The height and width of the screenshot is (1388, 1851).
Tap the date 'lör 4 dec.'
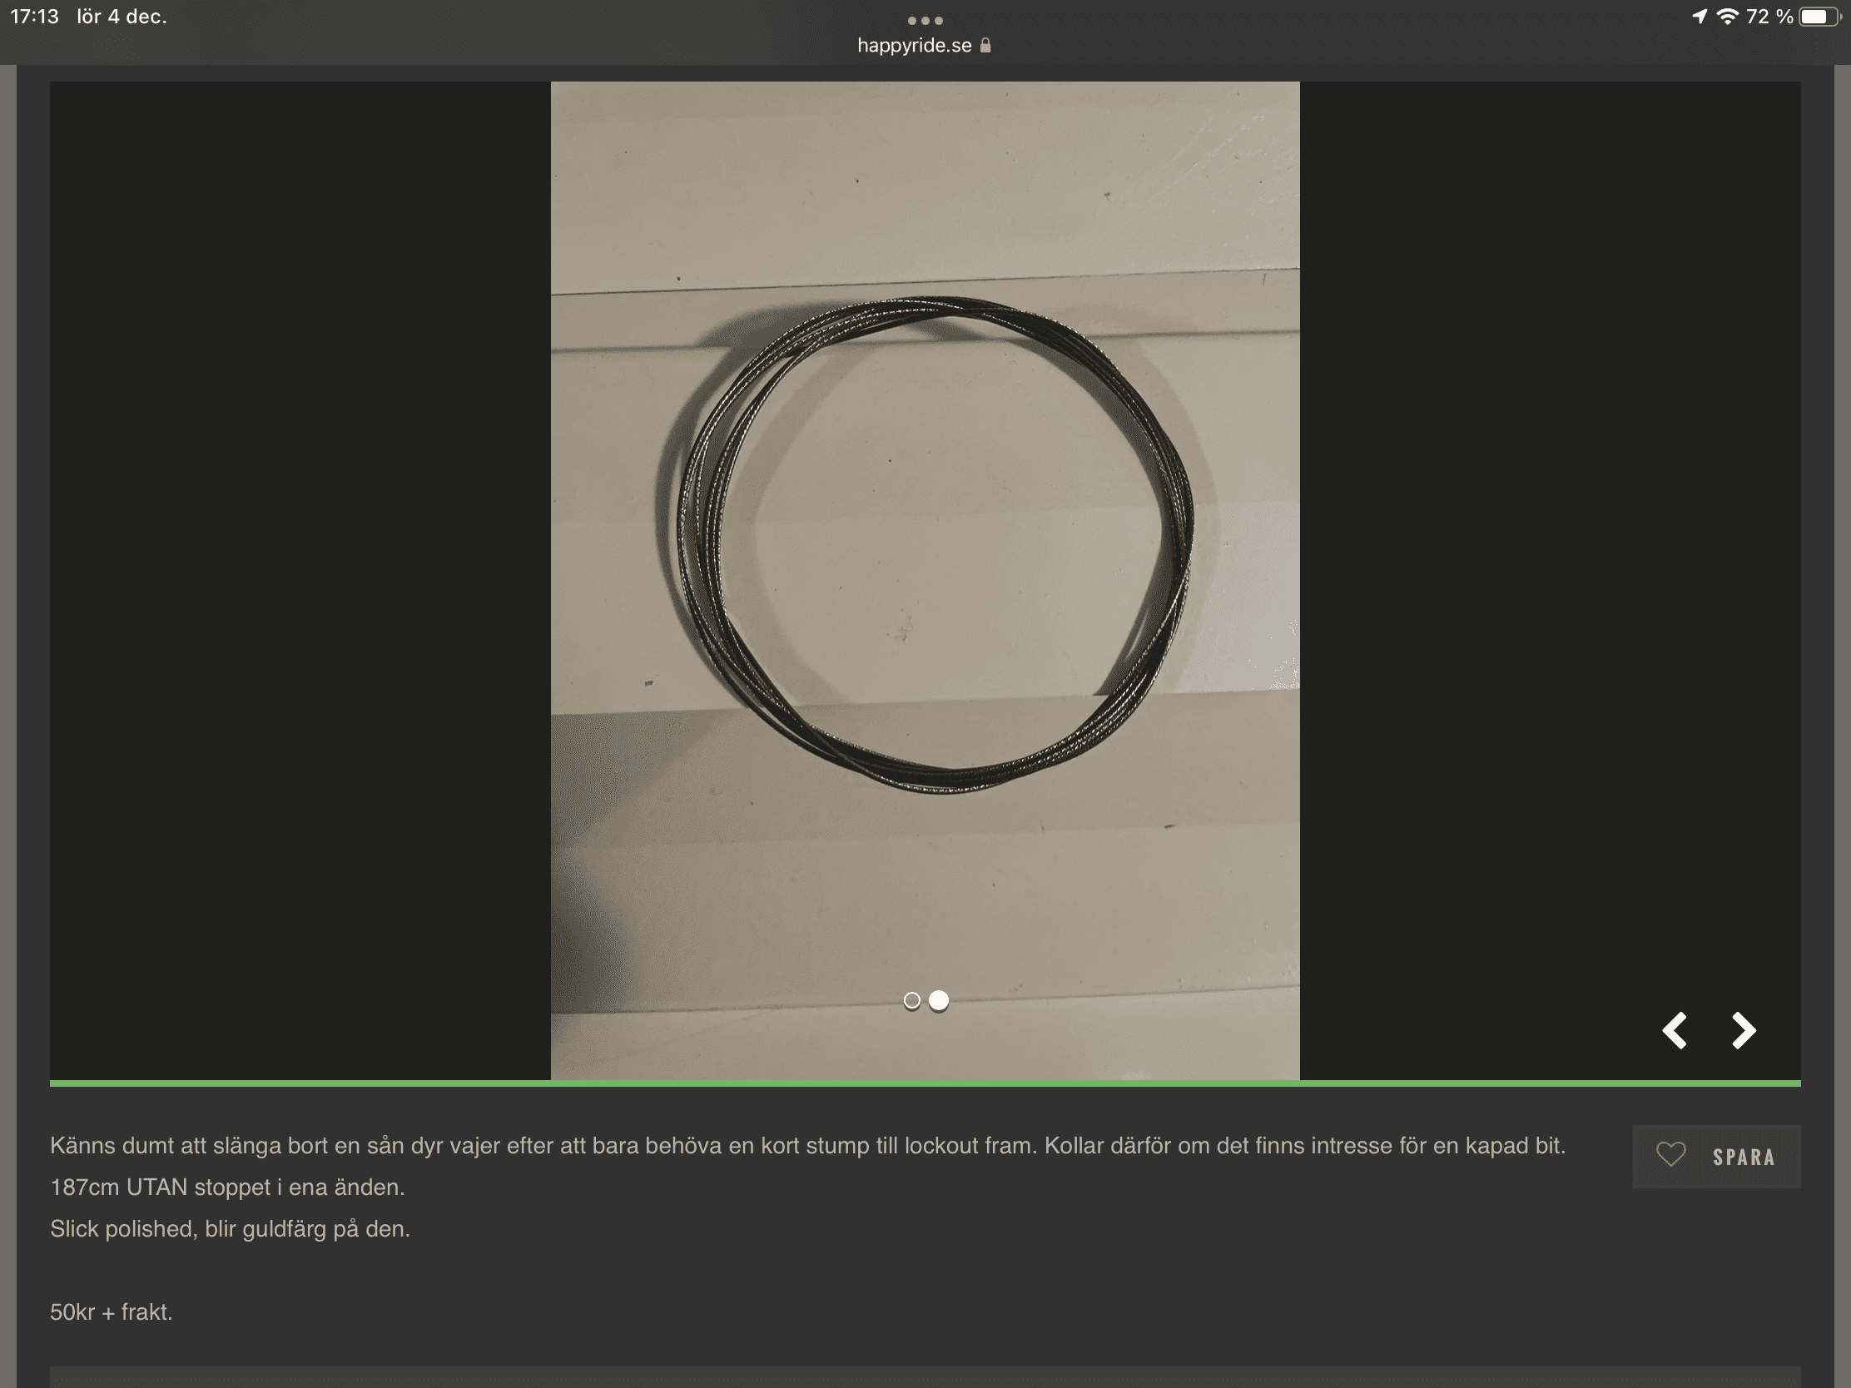(122, 17)
